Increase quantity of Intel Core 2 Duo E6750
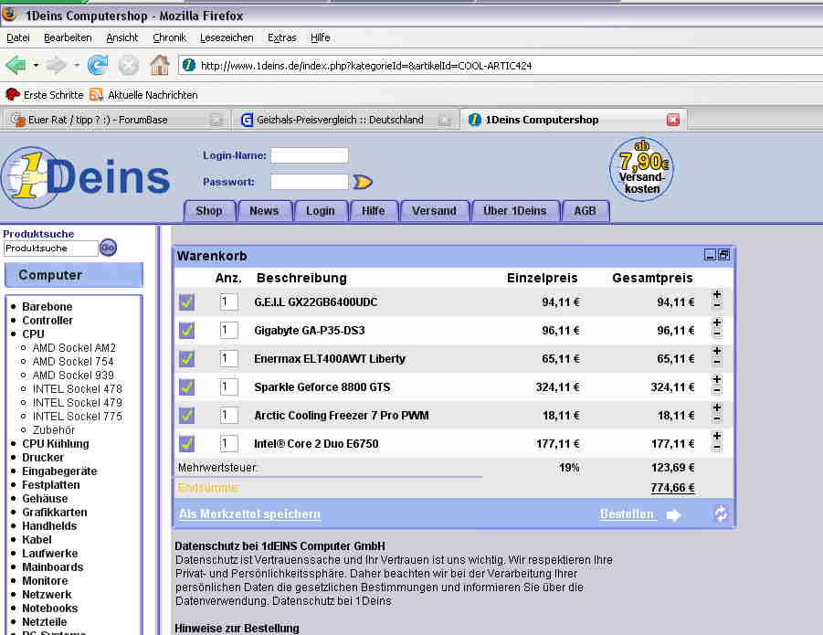 coord(717,436)
